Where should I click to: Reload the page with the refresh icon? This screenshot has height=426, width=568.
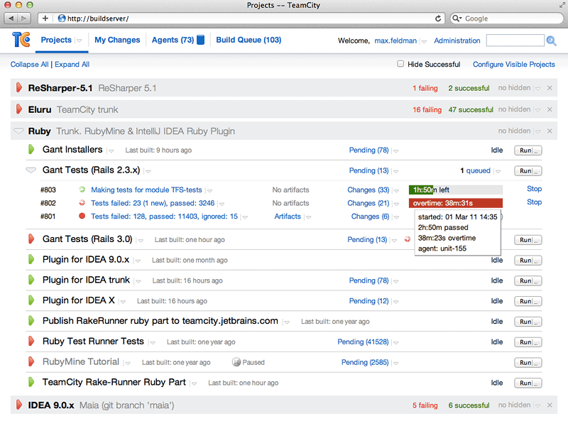[x=438, y=18]
